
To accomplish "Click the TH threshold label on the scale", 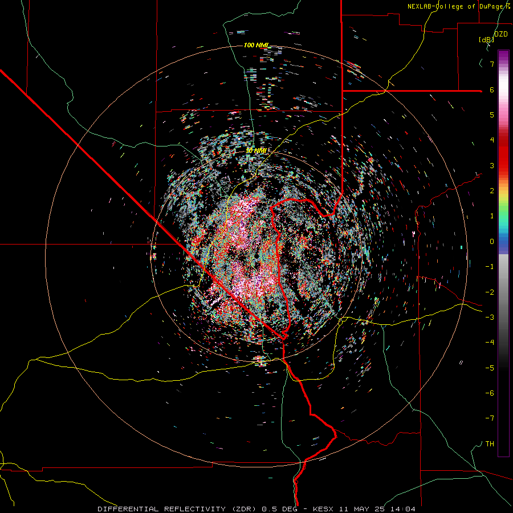I will click(x=490, y=443).
